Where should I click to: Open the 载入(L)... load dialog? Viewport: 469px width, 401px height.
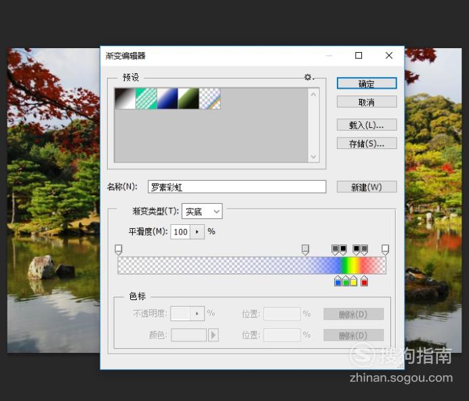[x=367, y=125]
